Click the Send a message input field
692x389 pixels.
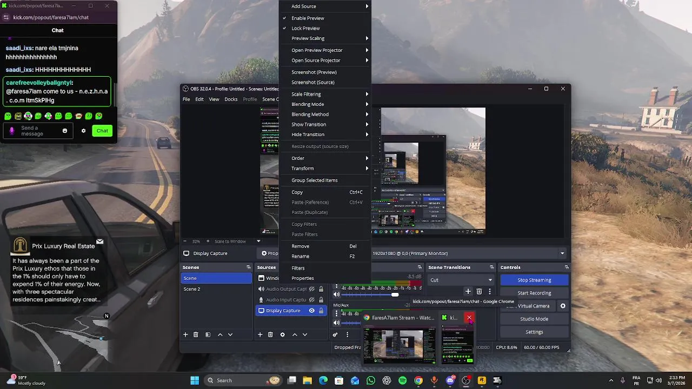[39, 131]
